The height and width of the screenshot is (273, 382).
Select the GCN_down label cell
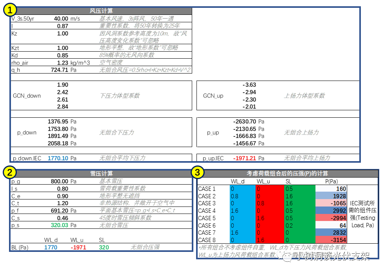pos(27,96)
